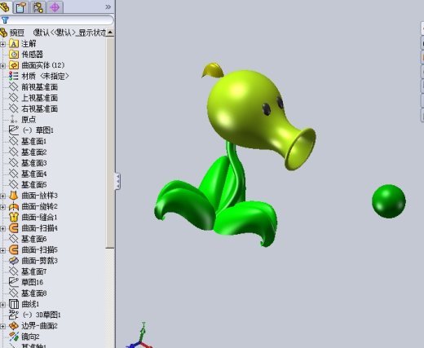Viewport: 424px width, 348px height.
Task: Select the 镜向2 mirror icon
Action: tap(14, 337)
